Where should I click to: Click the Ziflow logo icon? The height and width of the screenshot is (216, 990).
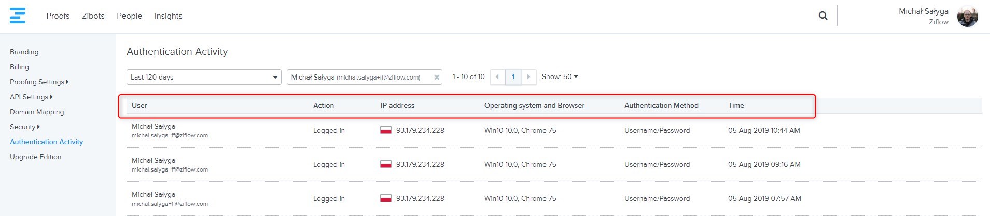coord(17,16)
